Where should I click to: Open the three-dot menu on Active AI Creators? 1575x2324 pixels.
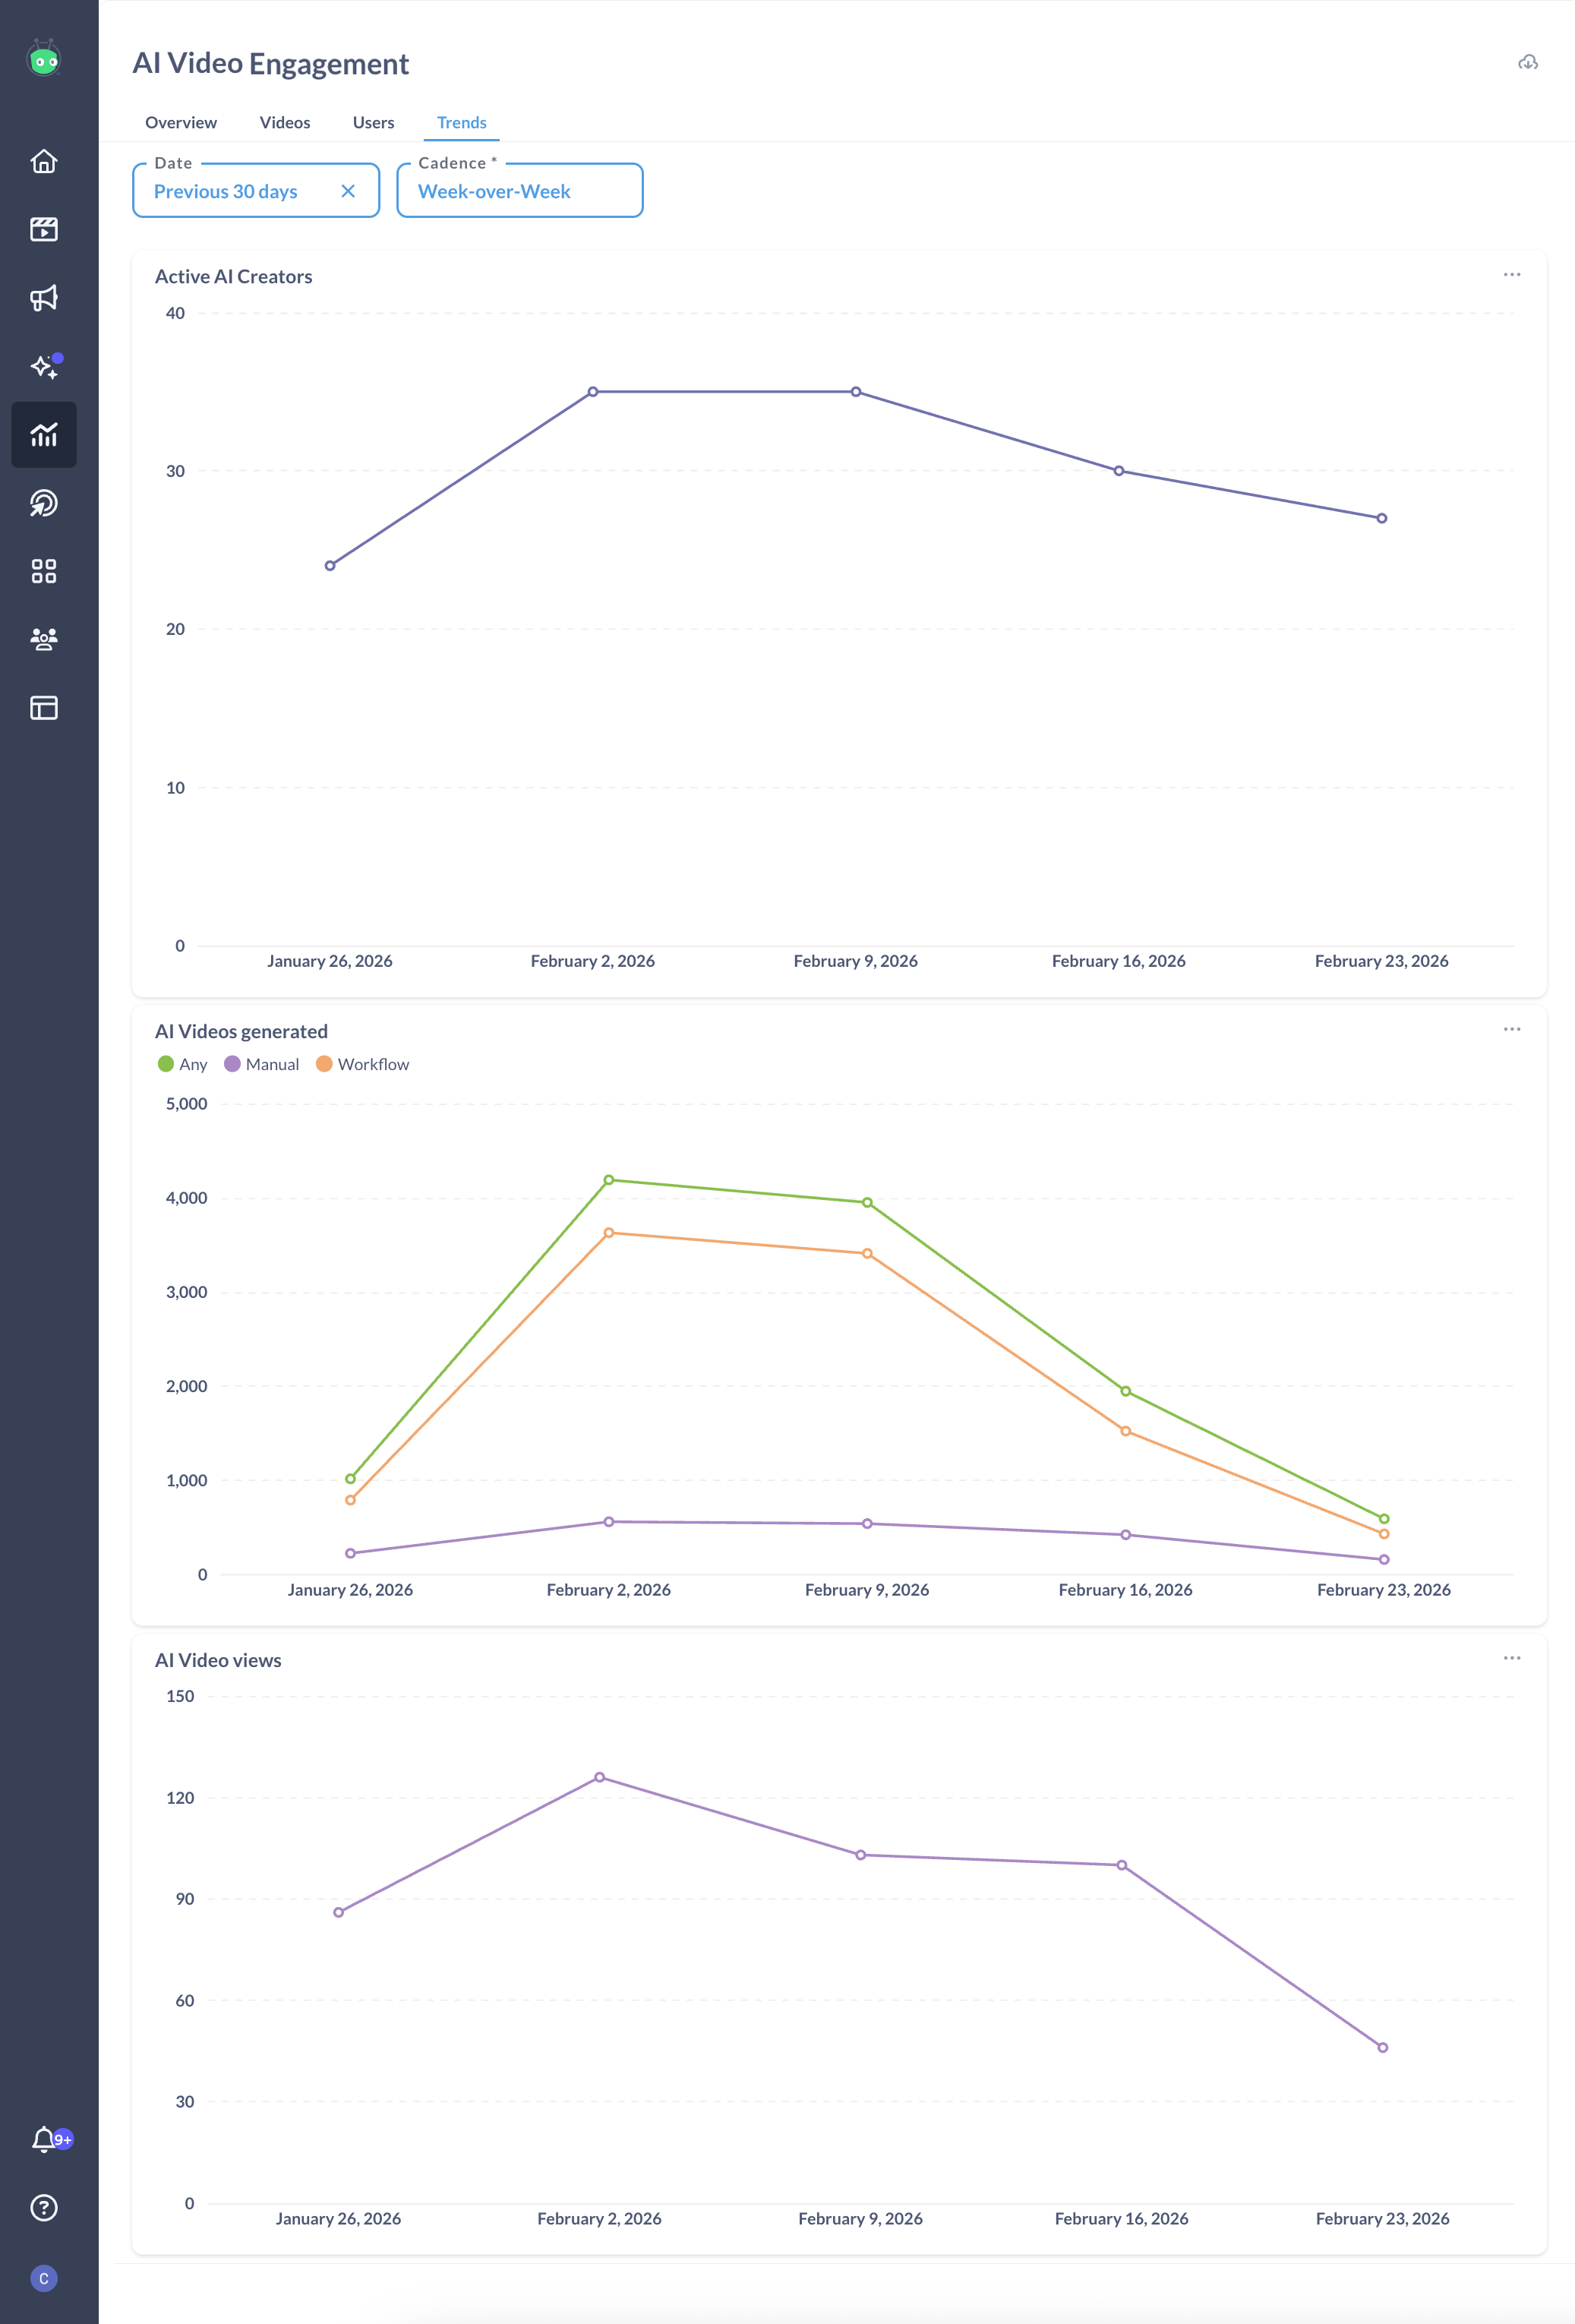point(1512,274)
